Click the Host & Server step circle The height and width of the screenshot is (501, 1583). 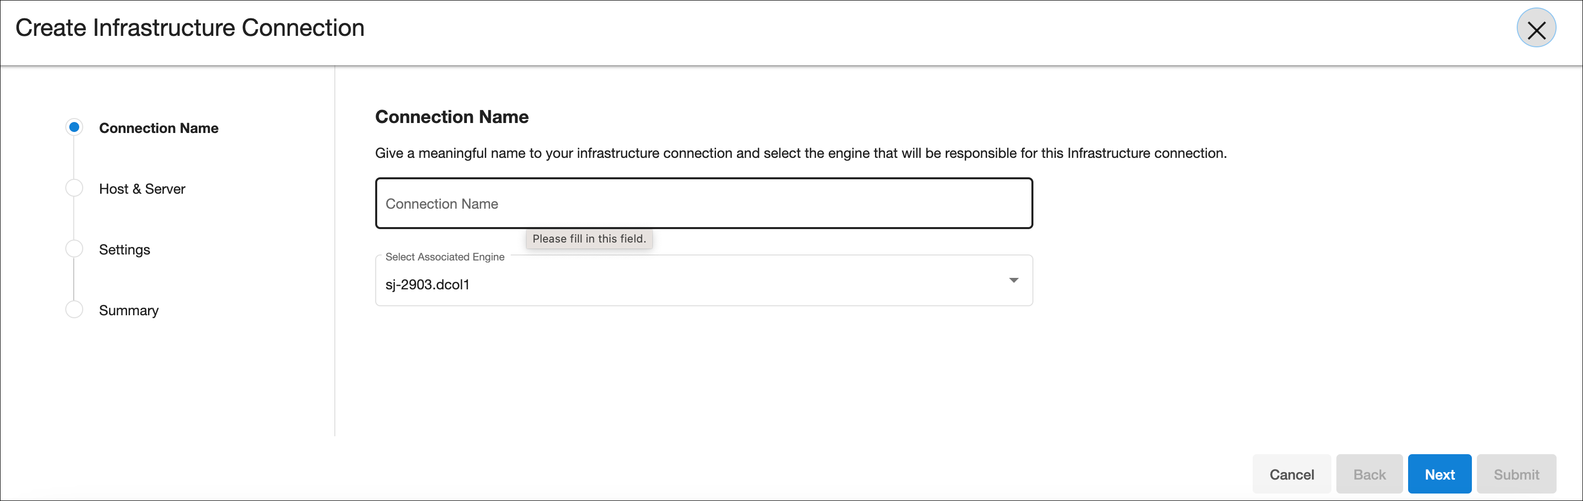coord(74,188)
